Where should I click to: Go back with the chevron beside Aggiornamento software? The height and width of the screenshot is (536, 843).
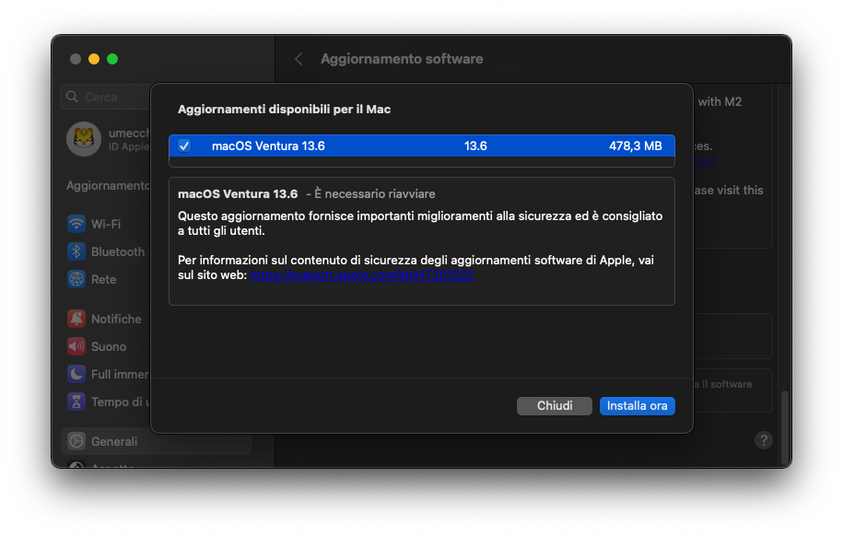pos(299,59)
